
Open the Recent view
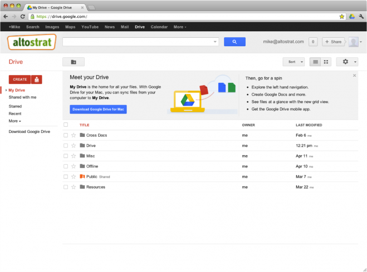point(15,114)
